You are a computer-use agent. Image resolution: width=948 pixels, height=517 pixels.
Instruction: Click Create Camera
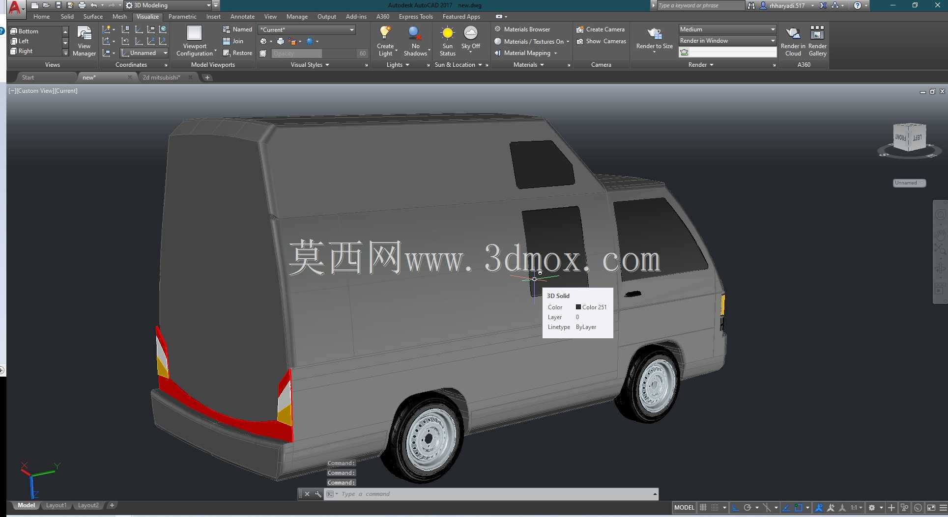click(x=601, y=29)
